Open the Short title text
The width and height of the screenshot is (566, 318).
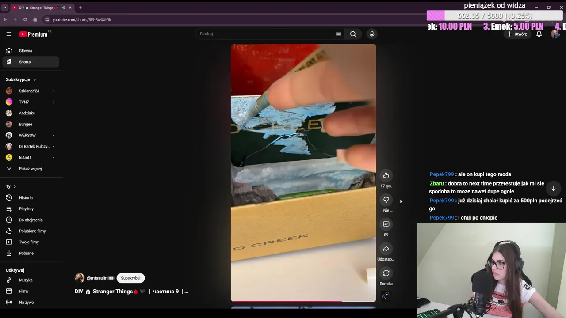[x=131, y=291]
